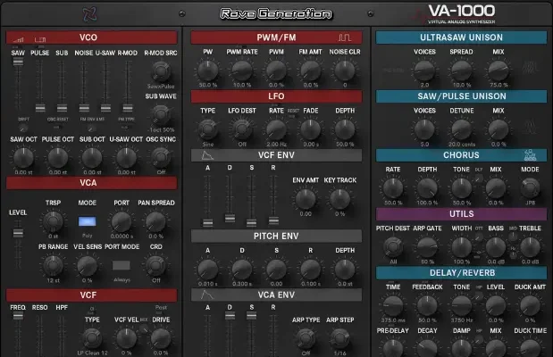Open the VCF TYPE LP Clean 12 selector

tap(92, 338)
